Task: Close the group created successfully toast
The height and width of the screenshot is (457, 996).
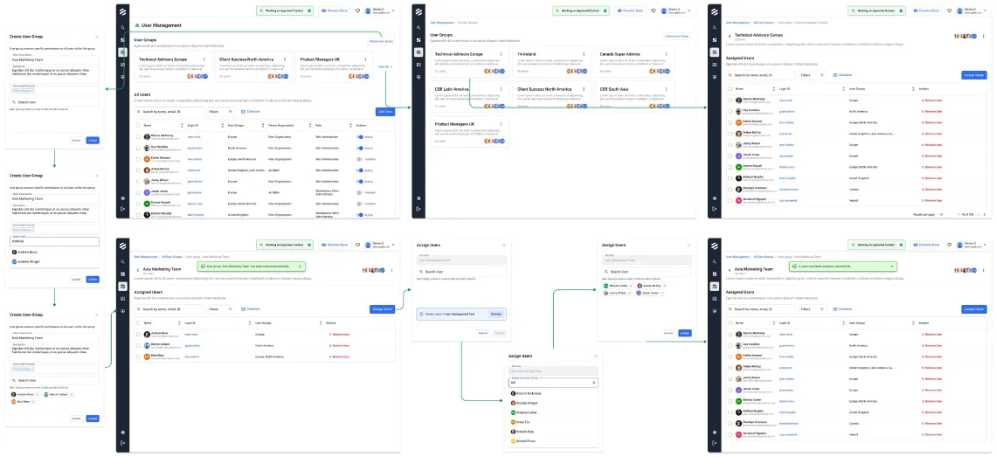Action: coord(299,267)
